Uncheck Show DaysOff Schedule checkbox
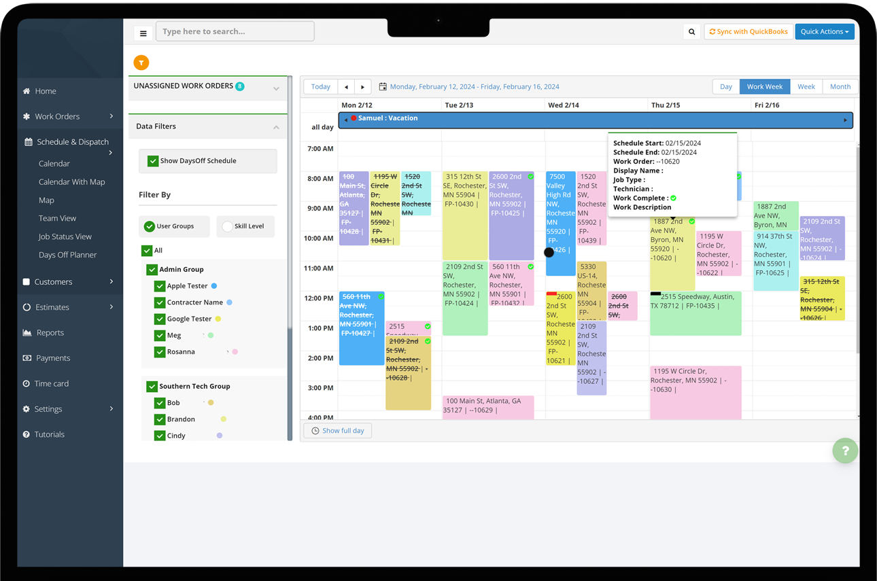 pyautogui.click(x=153, y=161)
